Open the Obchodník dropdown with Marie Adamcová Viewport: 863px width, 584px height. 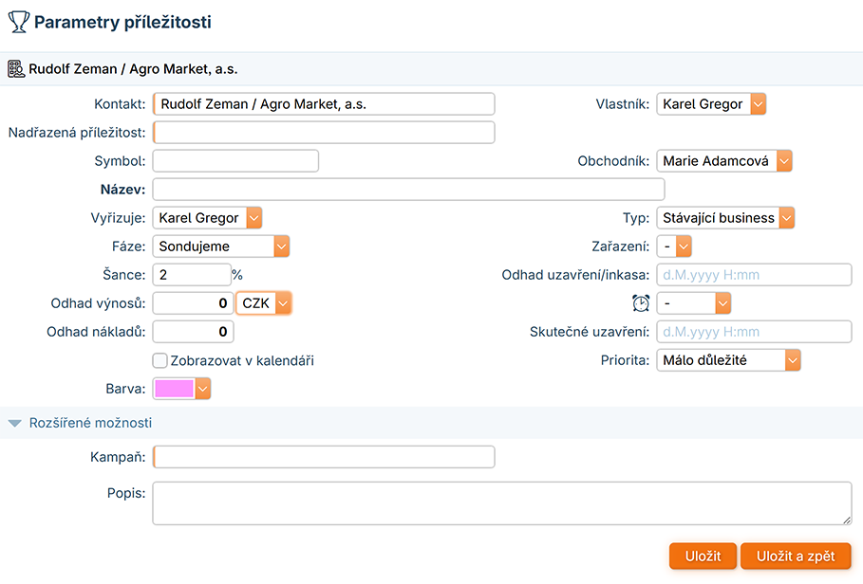click(723, 161)
